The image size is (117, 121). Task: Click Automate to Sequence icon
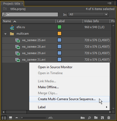83,118
